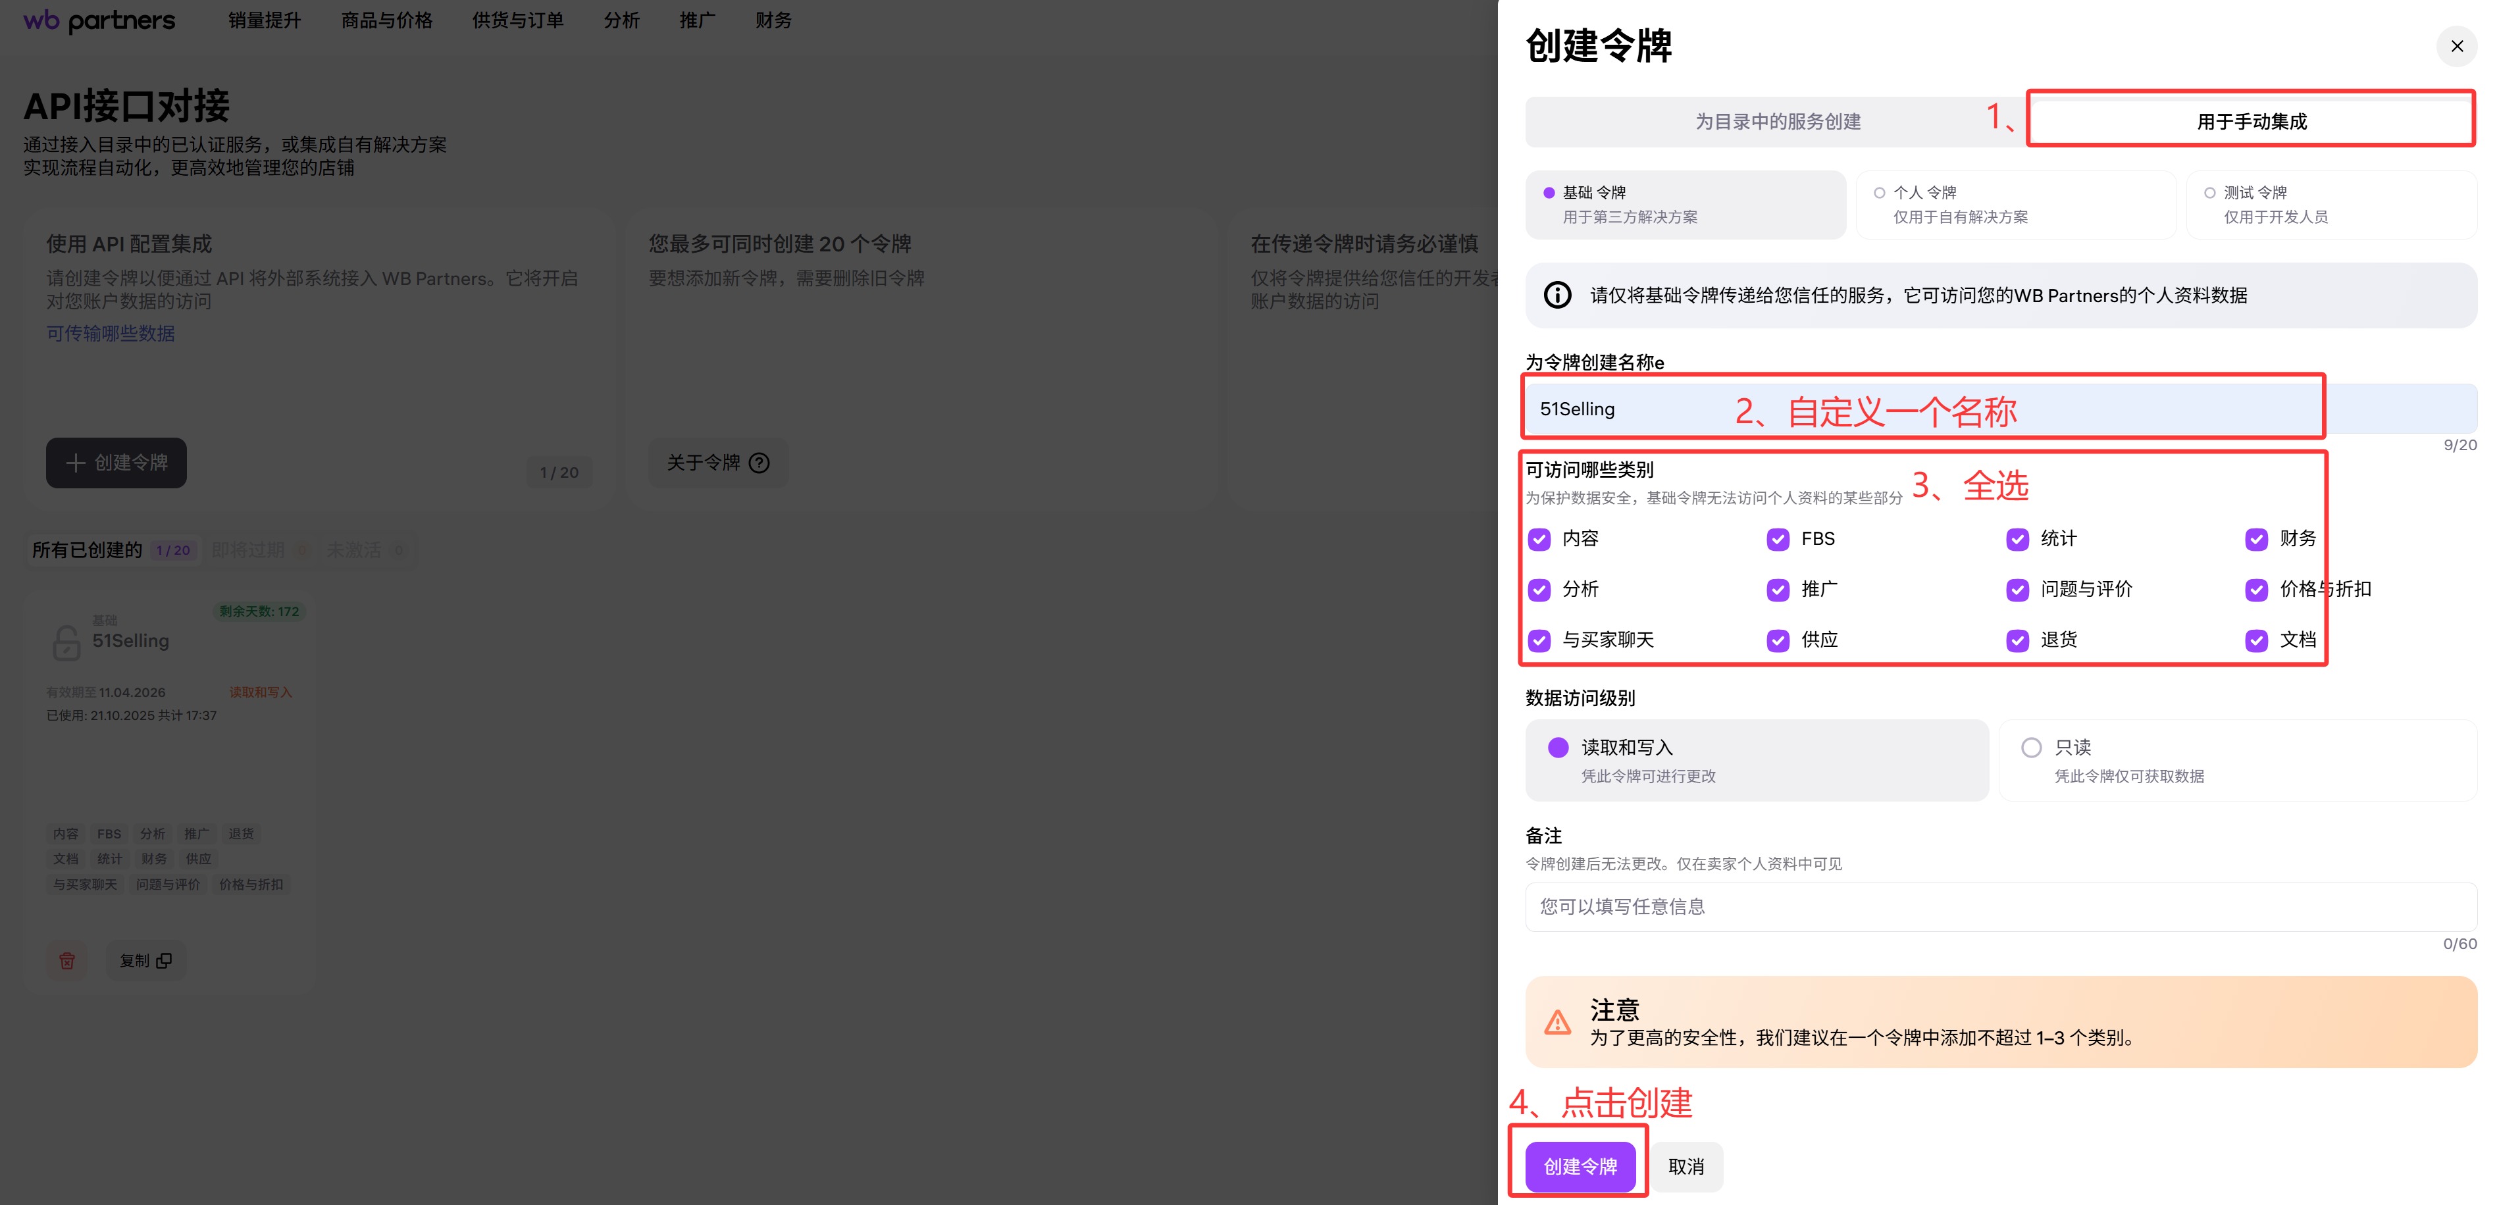Image resolution: width=2497 pixels, height=1205 pixels.
Task: Click the info circle icon in notice banner
Action: click(x=1557, y=295)
